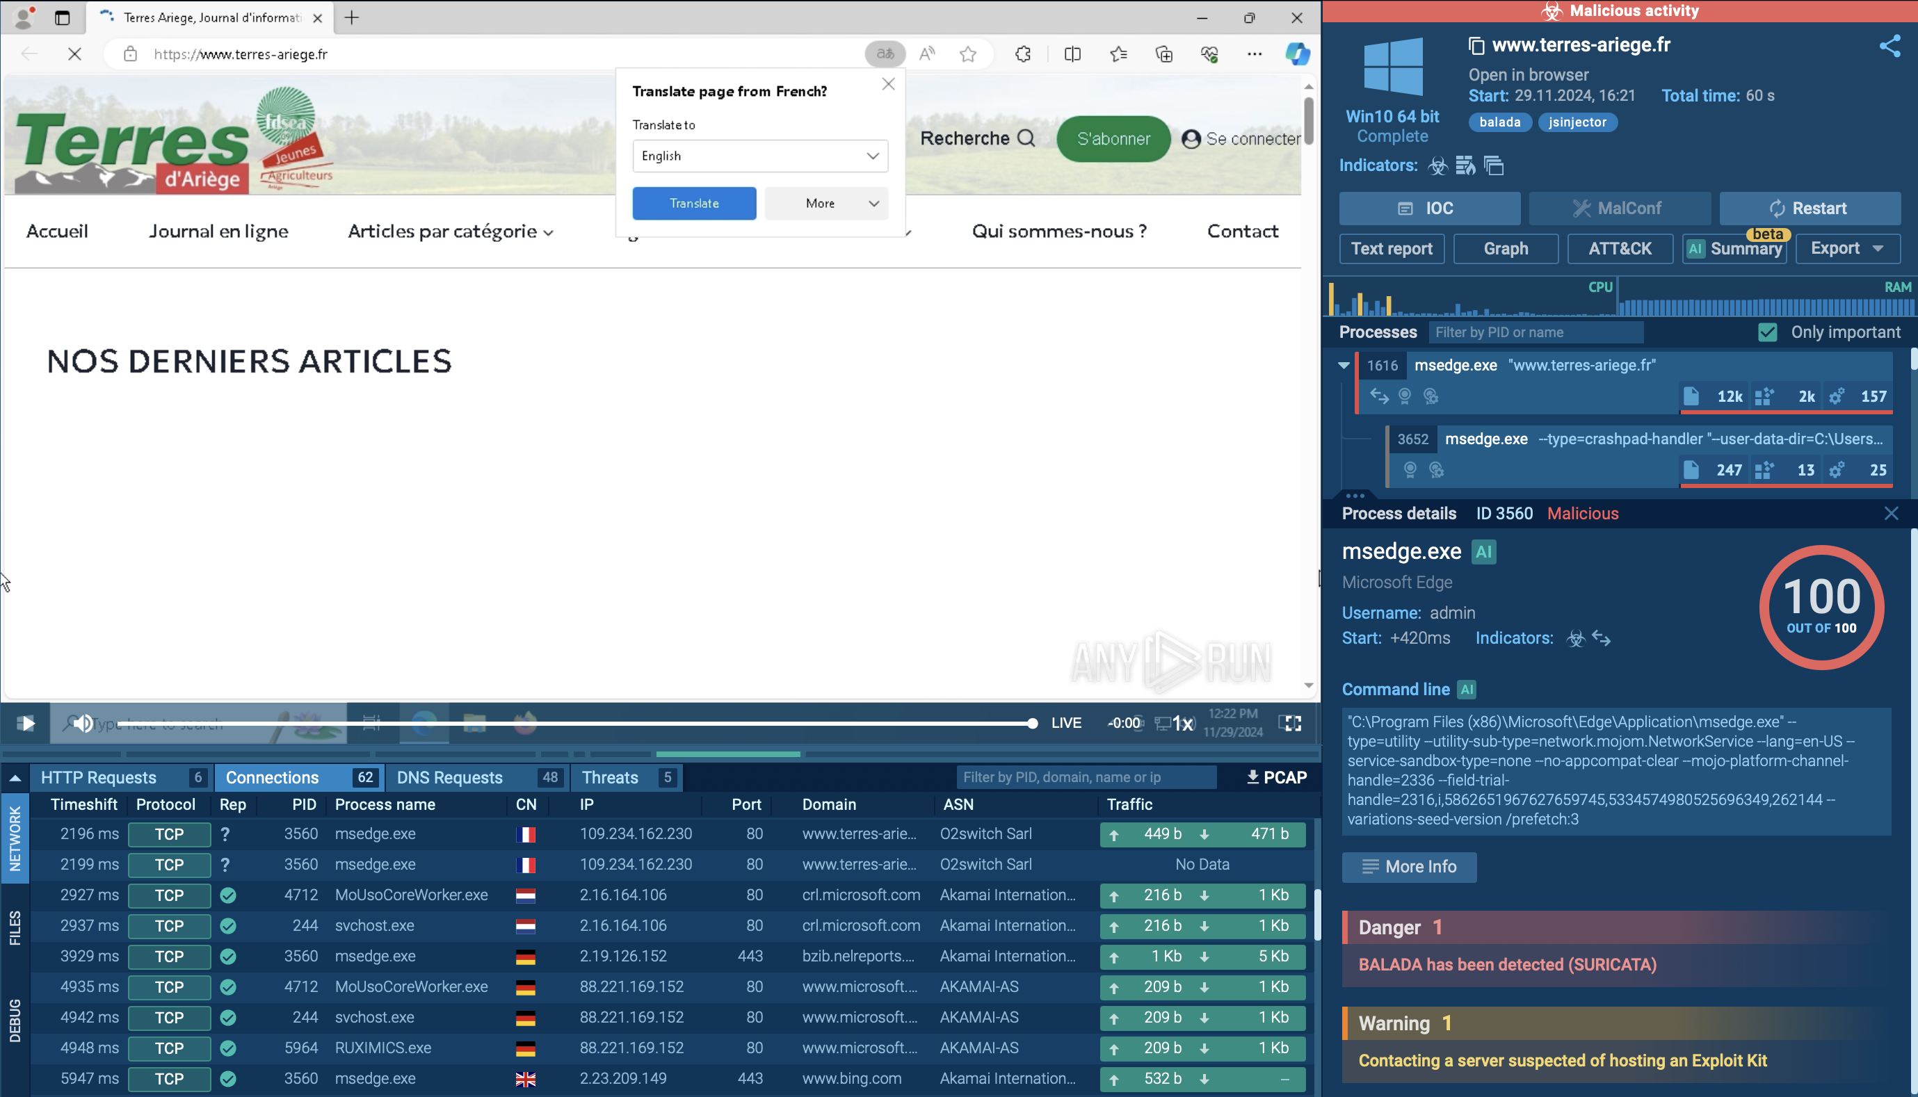1918x1097 pixels.
Task: Click the S'abonner green button
Action: (x=1113, y=138)
